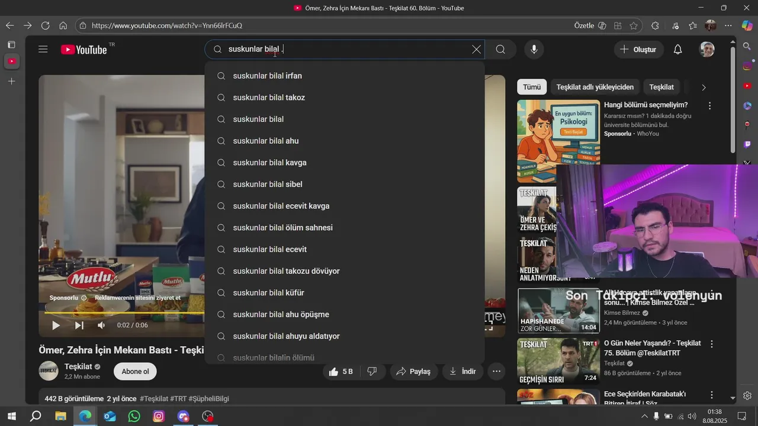Subscribe with the Abone ol button

click(135, 372)
